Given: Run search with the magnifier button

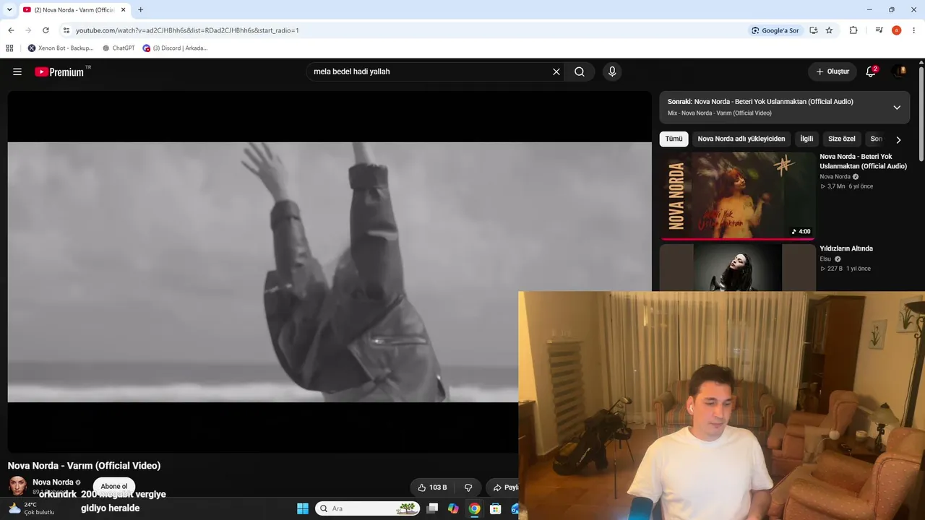Looking at the screenshot, I should [580, 71].
